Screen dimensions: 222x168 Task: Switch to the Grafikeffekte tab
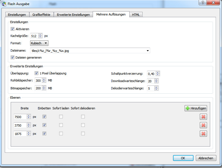[41, 15]
